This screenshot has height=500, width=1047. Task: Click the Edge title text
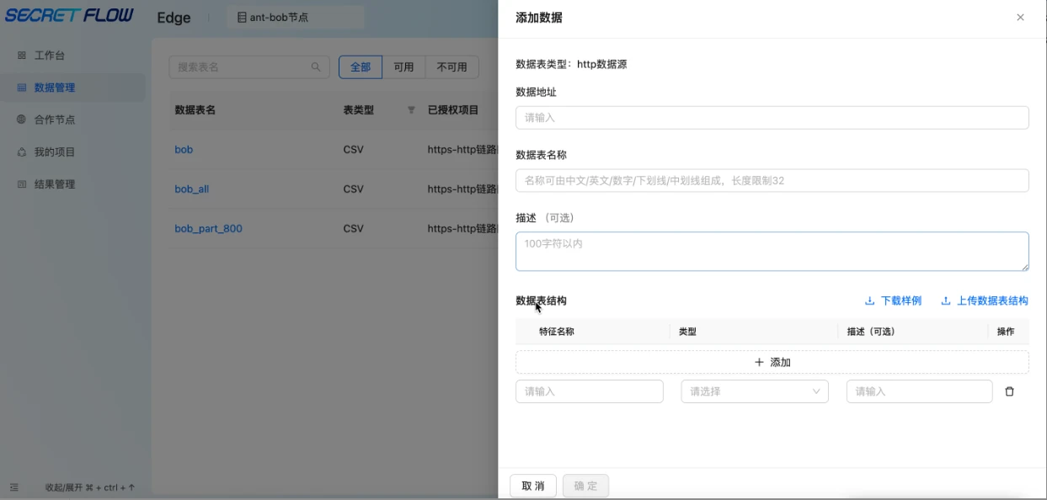174,18
